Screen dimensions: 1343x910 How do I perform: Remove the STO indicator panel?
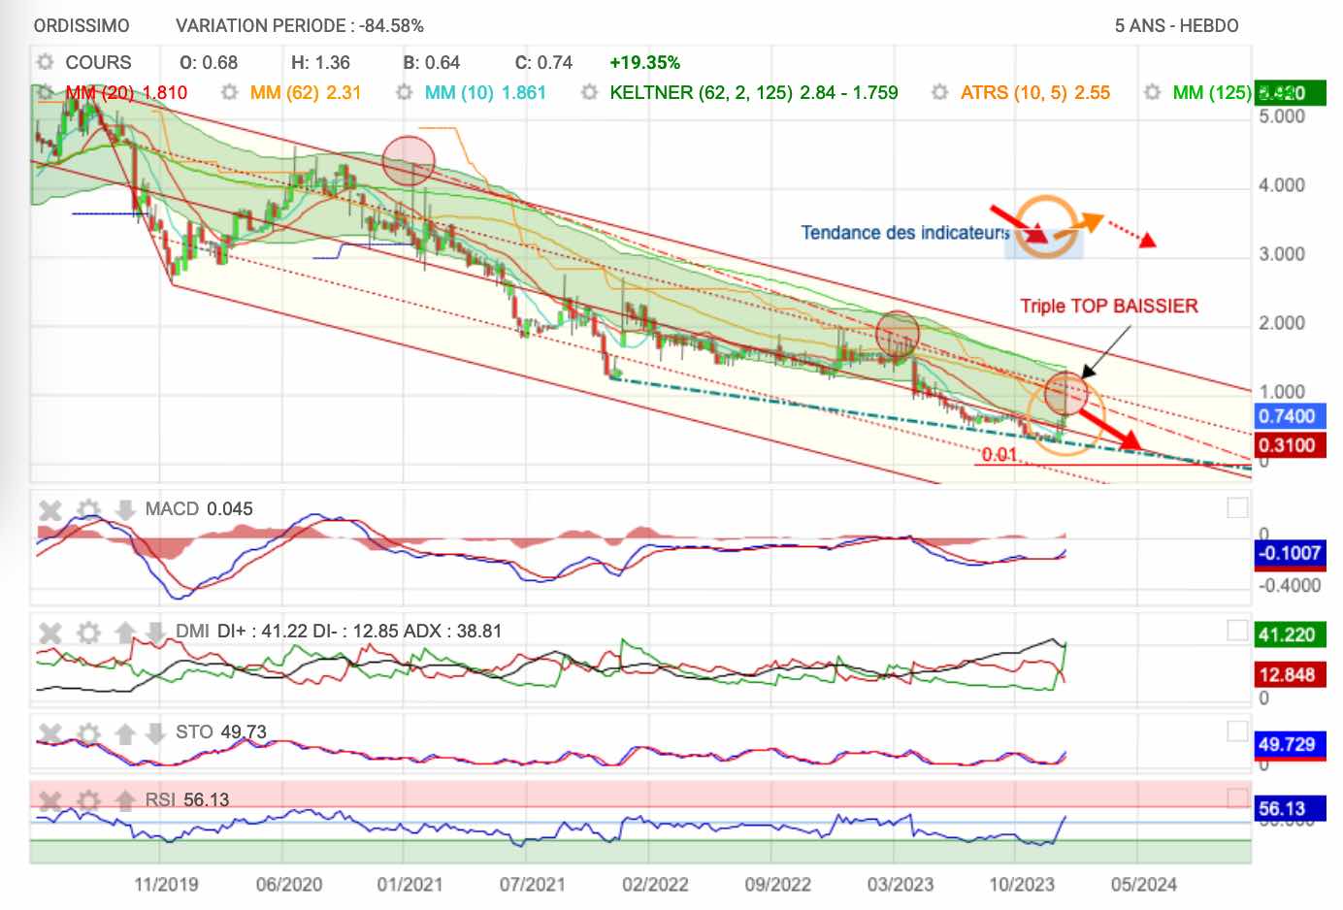(x=50, y=732)
